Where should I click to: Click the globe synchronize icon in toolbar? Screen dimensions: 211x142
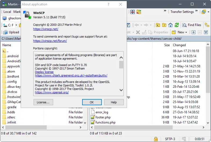tap(204, 12)
